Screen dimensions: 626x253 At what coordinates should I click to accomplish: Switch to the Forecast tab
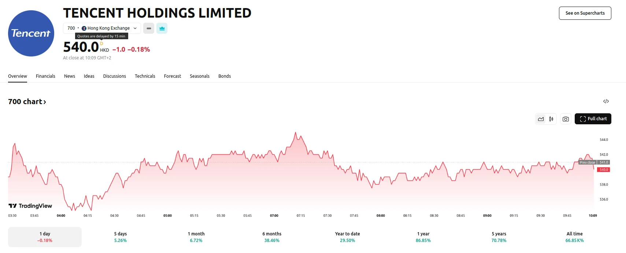click(x=173, y=76)
